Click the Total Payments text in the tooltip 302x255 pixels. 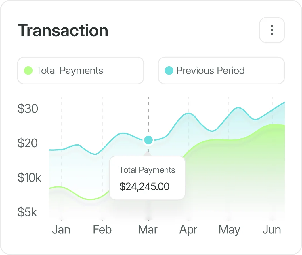(x=147, y=170)
